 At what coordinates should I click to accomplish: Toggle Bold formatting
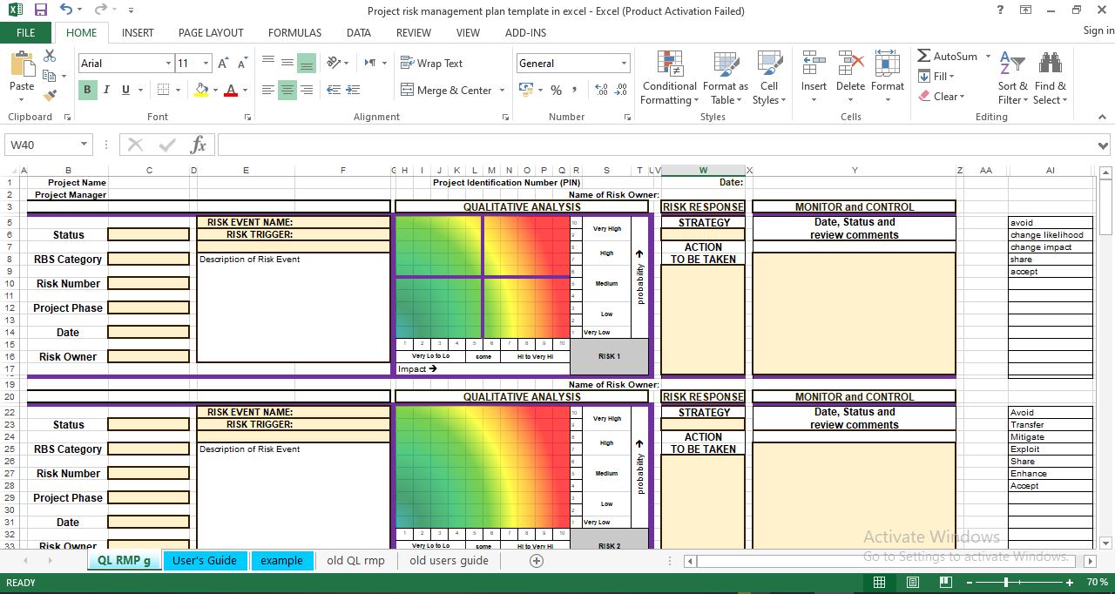(x=86, y=90)
